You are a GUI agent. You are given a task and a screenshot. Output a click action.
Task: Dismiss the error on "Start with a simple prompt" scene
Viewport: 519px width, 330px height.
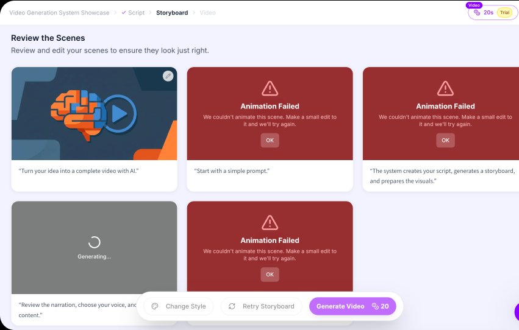point(270,141)
